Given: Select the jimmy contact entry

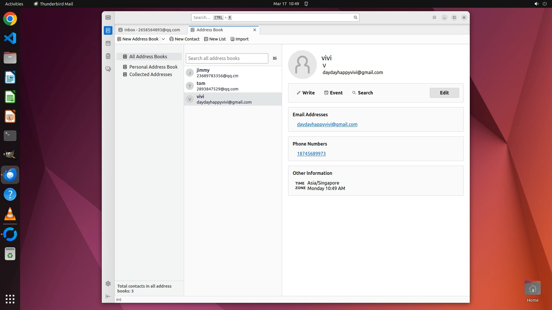Looking at the screenshot, I should coord(233,73).
